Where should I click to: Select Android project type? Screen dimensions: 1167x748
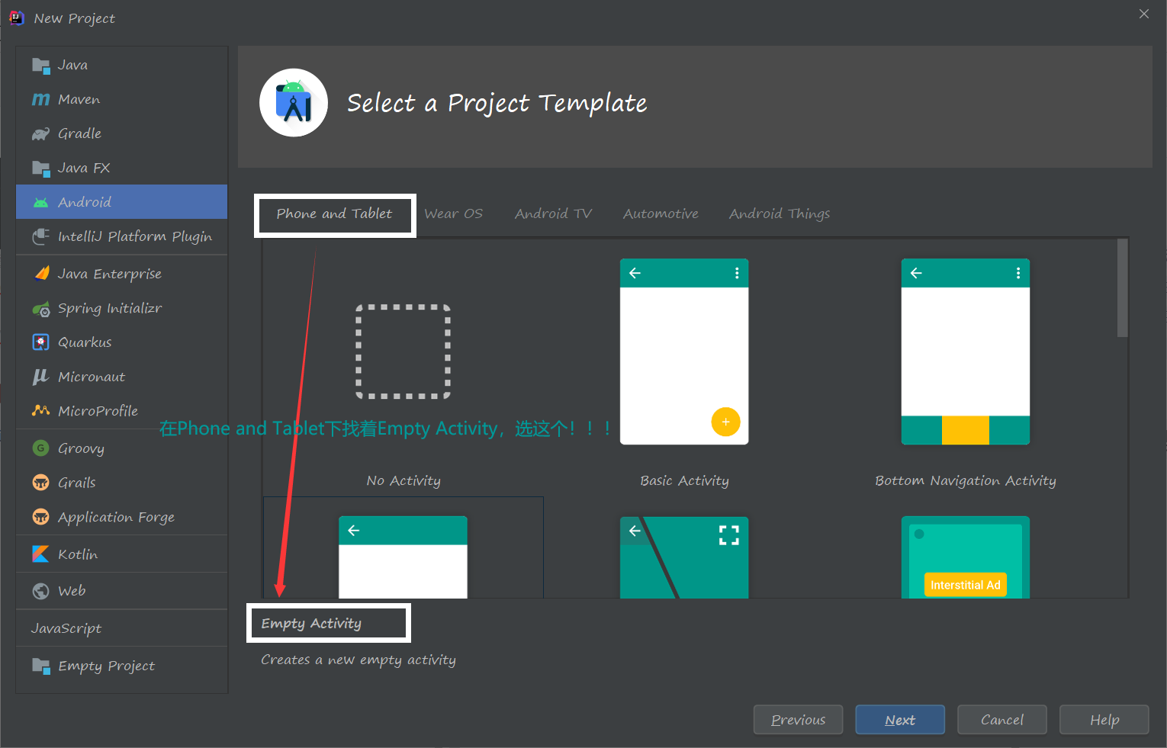coord(122,202)
